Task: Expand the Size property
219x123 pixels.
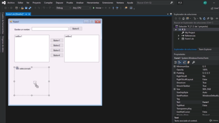Action: tap(175, 89)
